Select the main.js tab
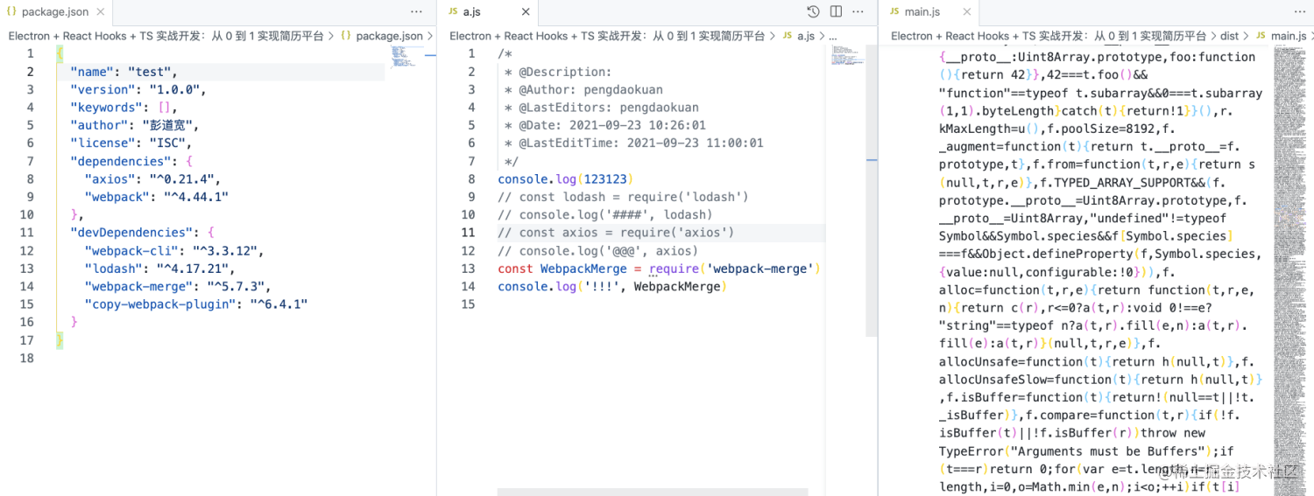Viewport: 1314px width, 496px height. [922, 12]
